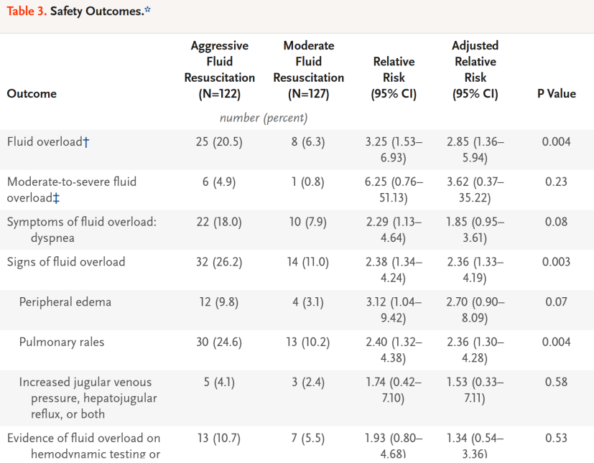The image size is (594, 463).
Task: Select the Signs of fluid overload row label
Action: click(66, 262)
